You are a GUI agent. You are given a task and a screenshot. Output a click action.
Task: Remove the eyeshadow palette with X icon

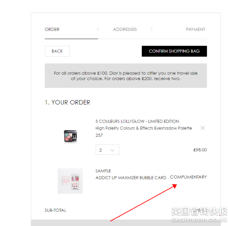(x=203, y=128)
